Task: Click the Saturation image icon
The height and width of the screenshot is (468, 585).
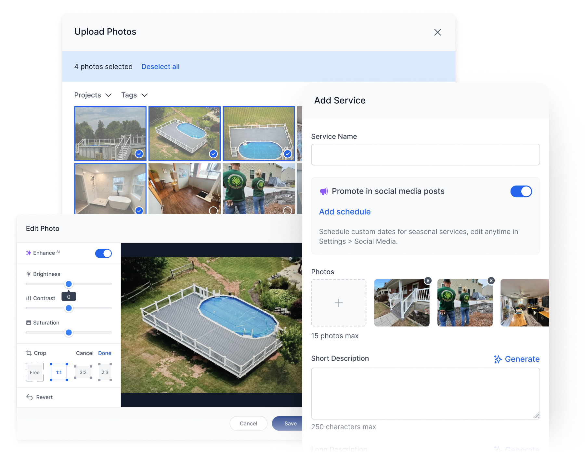Action: tap(29, 322)
